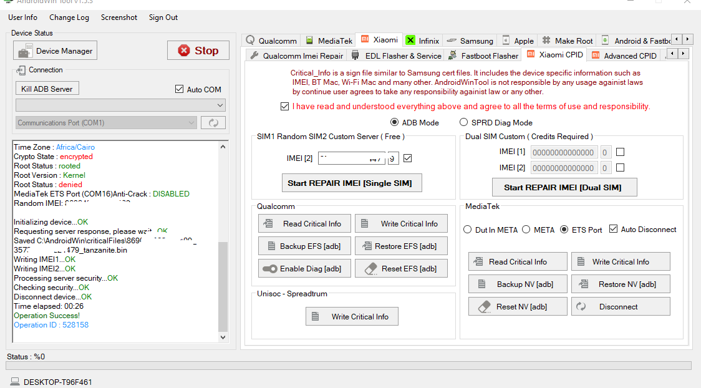Viewport: 701px width, 388px height.
Task: Click the DESKTOP-T96F461 computer icon
Action: (15, 382)
